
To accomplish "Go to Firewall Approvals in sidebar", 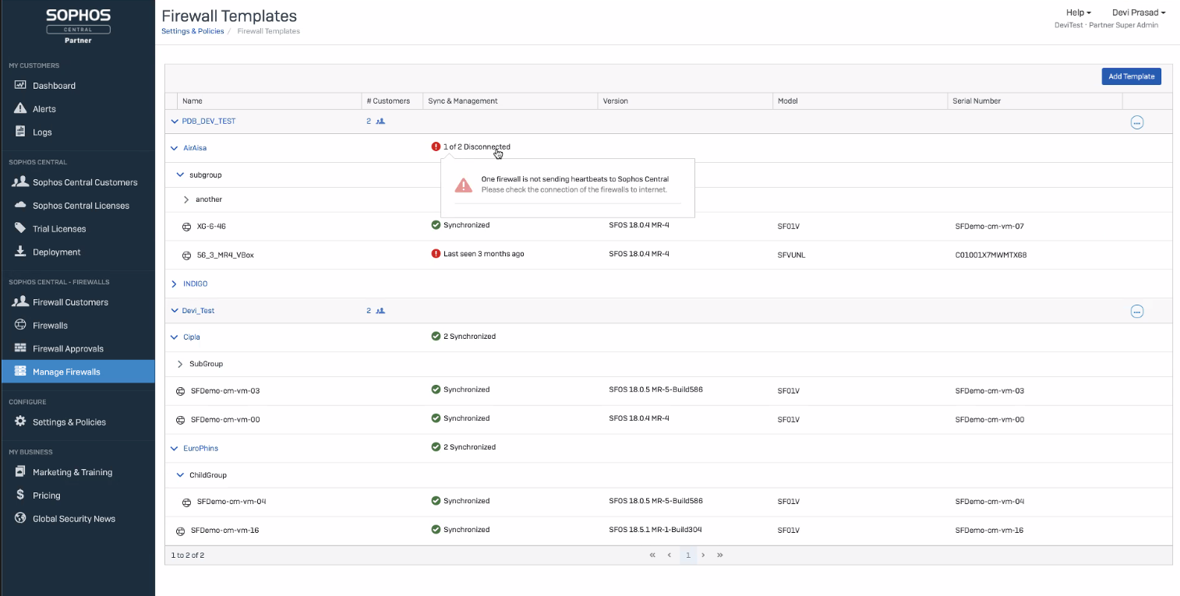I will coord(68,348).
